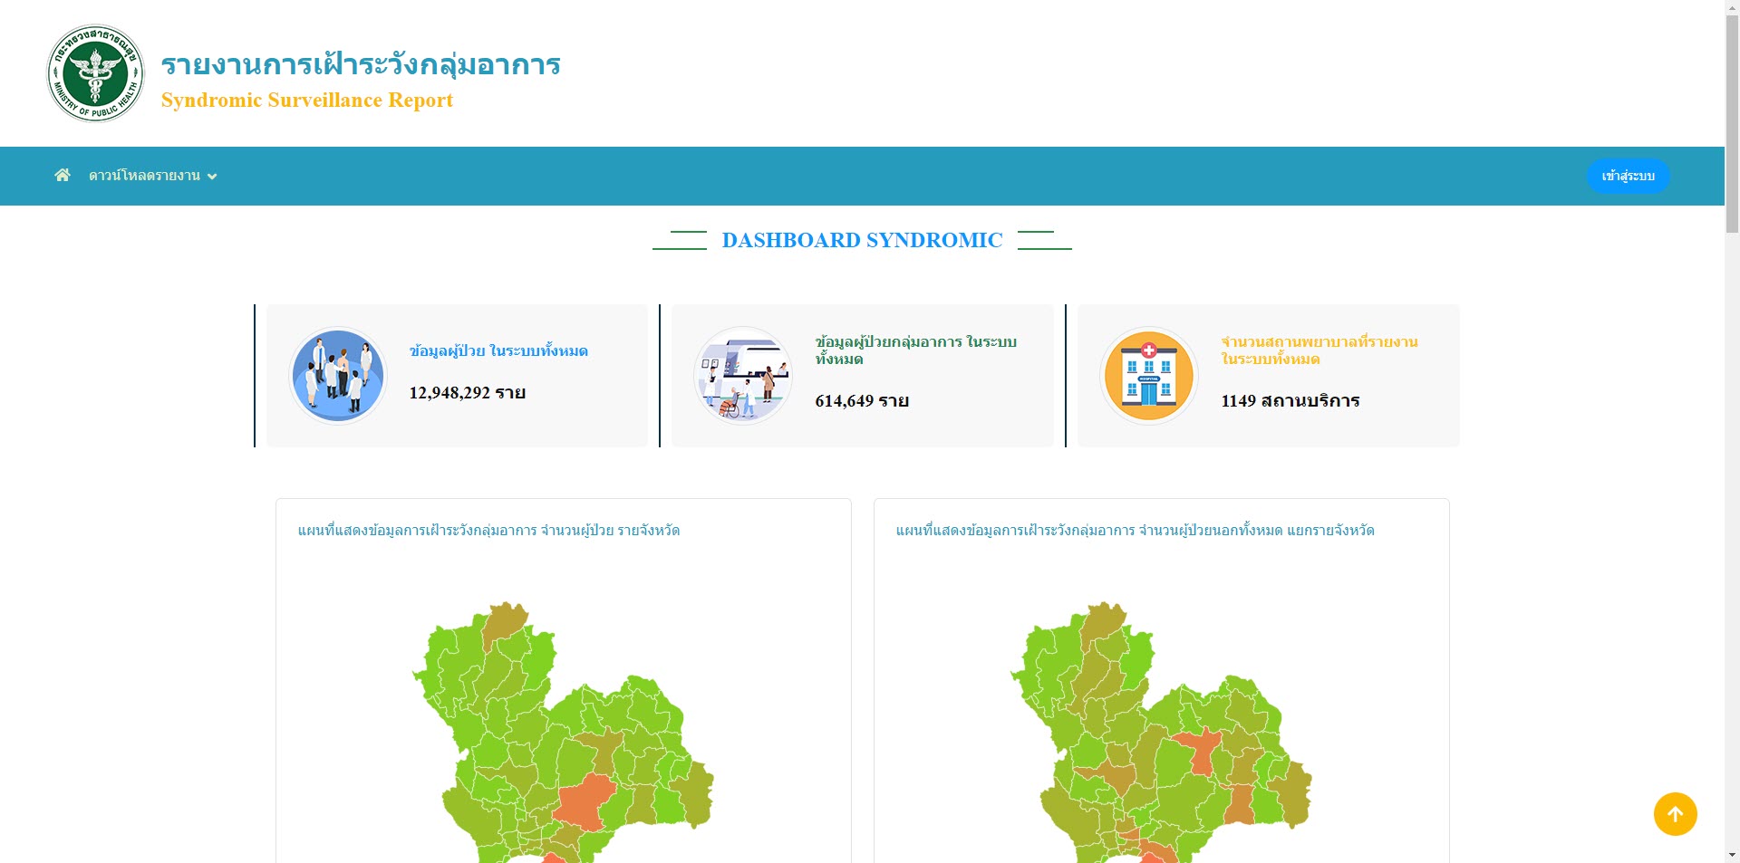The width and height of the screenshot is (1740, 863).
Task: Click the scroll-to-top arrow button
Action: (1675, 813)
